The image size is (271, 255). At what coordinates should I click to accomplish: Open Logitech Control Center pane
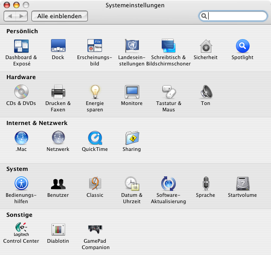[21, 230]
